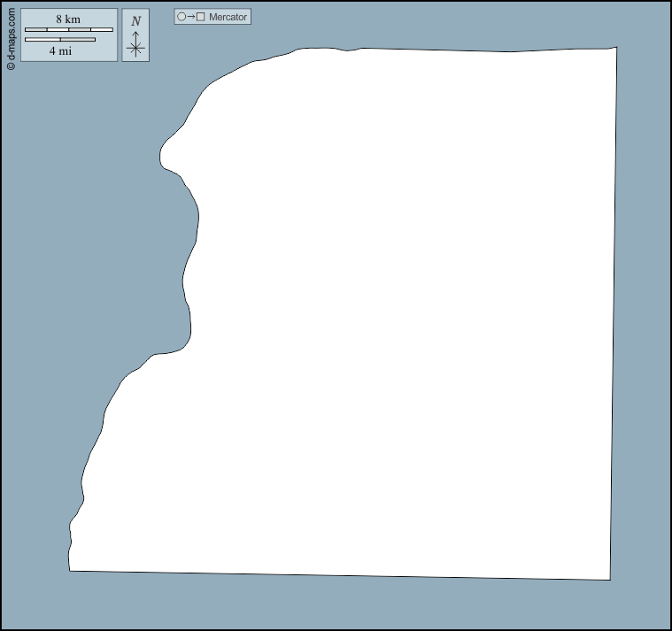Click the southeast corner of the white territory
672x631 pixels.
(x=606, y=576)
